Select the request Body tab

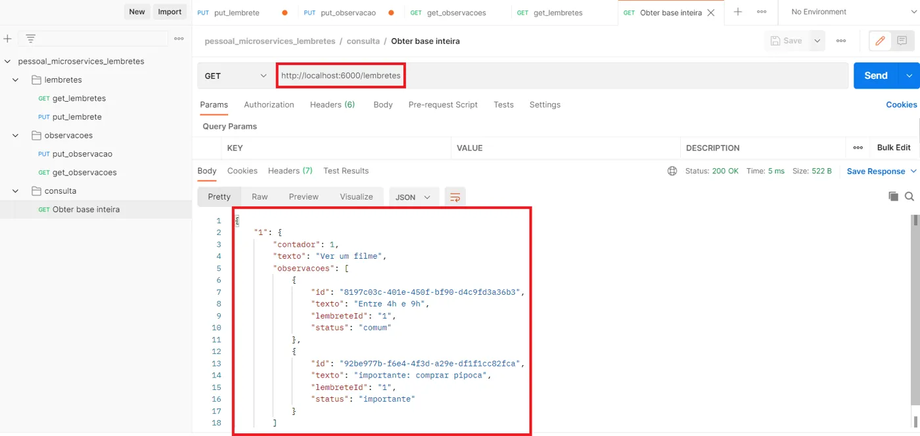coord(383,104)
